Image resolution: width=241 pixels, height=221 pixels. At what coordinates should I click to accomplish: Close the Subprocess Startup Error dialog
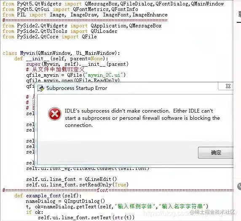[x=228, y=86]
